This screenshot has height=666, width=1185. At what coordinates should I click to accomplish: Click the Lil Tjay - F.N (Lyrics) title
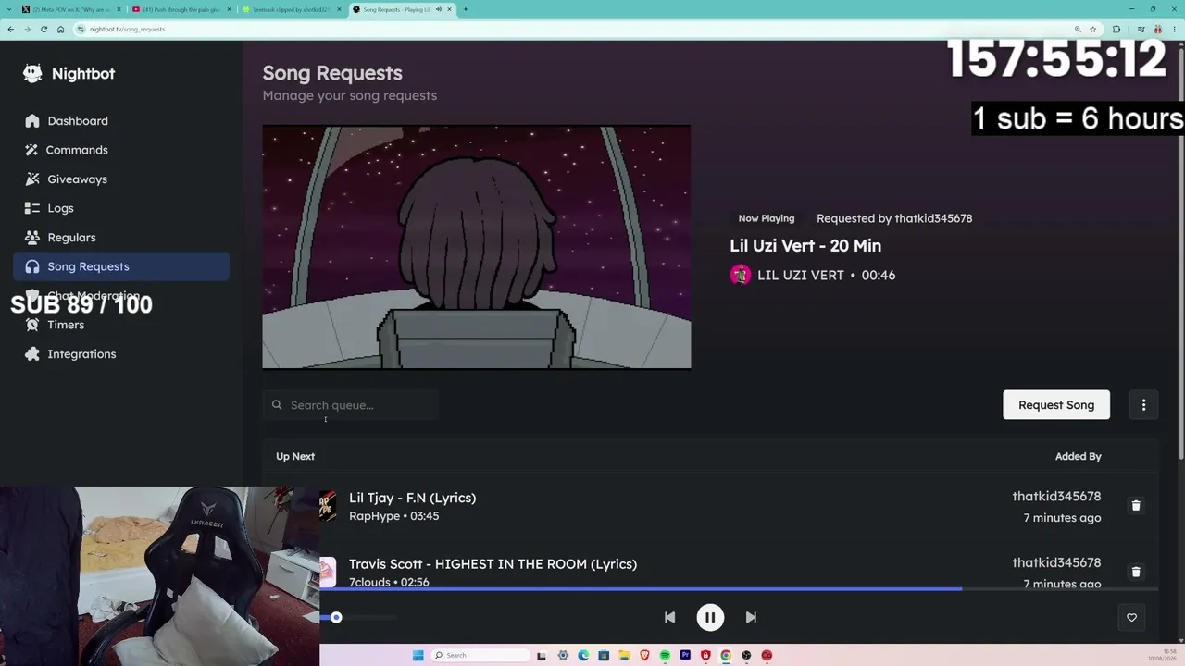(x=412, y=498)
